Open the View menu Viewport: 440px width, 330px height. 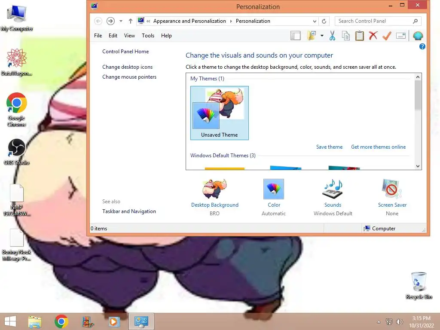point(129,36)
